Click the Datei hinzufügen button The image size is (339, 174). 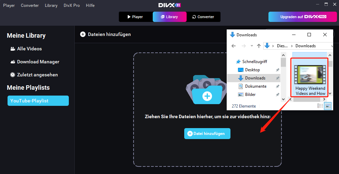[207, 134]
